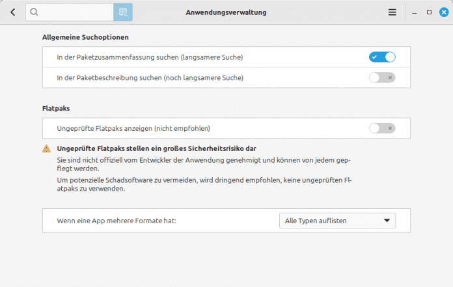Click the magnifier search icon
This screenshot has height=287, width=453.
point(34,12)
